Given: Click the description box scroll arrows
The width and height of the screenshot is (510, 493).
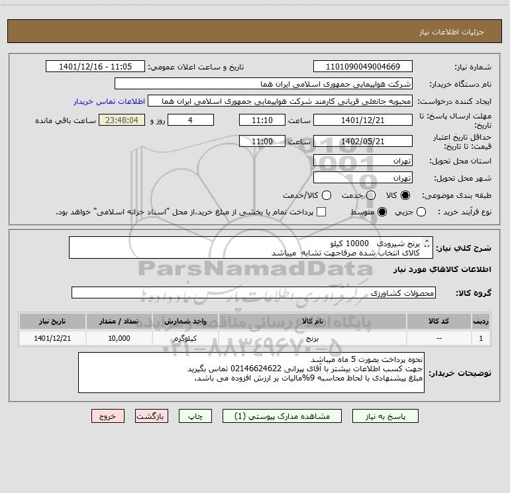Looking at the screenshot, I should [x=427, y=243].
